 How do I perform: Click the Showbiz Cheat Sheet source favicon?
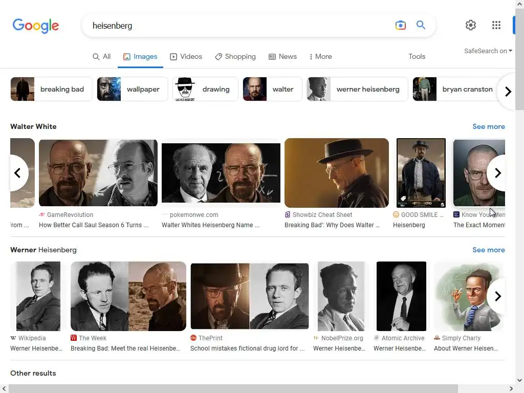[288, 214]
